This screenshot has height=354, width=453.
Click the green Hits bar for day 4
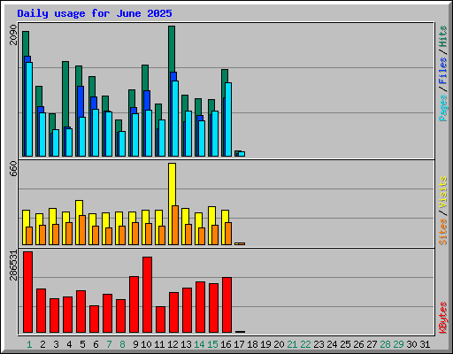tap(65, 94)
